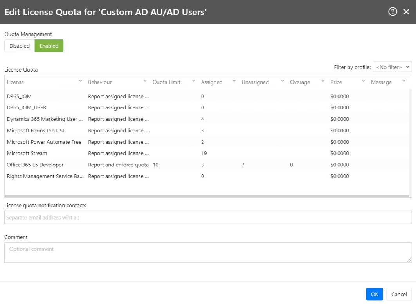
Task: Select Microsoft Power Automate Free license
Action: 44,142
